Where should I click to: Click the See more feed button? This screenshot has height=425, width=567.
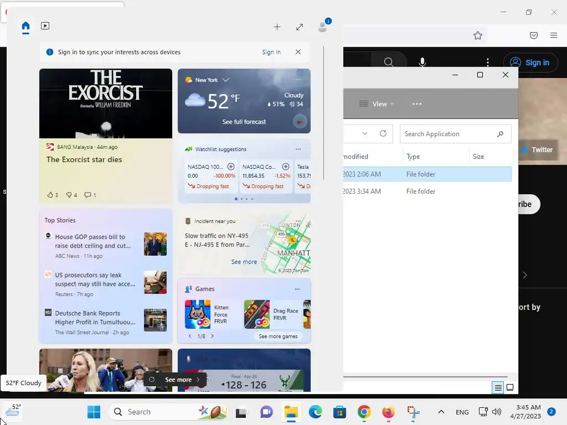tap(176, 380)
